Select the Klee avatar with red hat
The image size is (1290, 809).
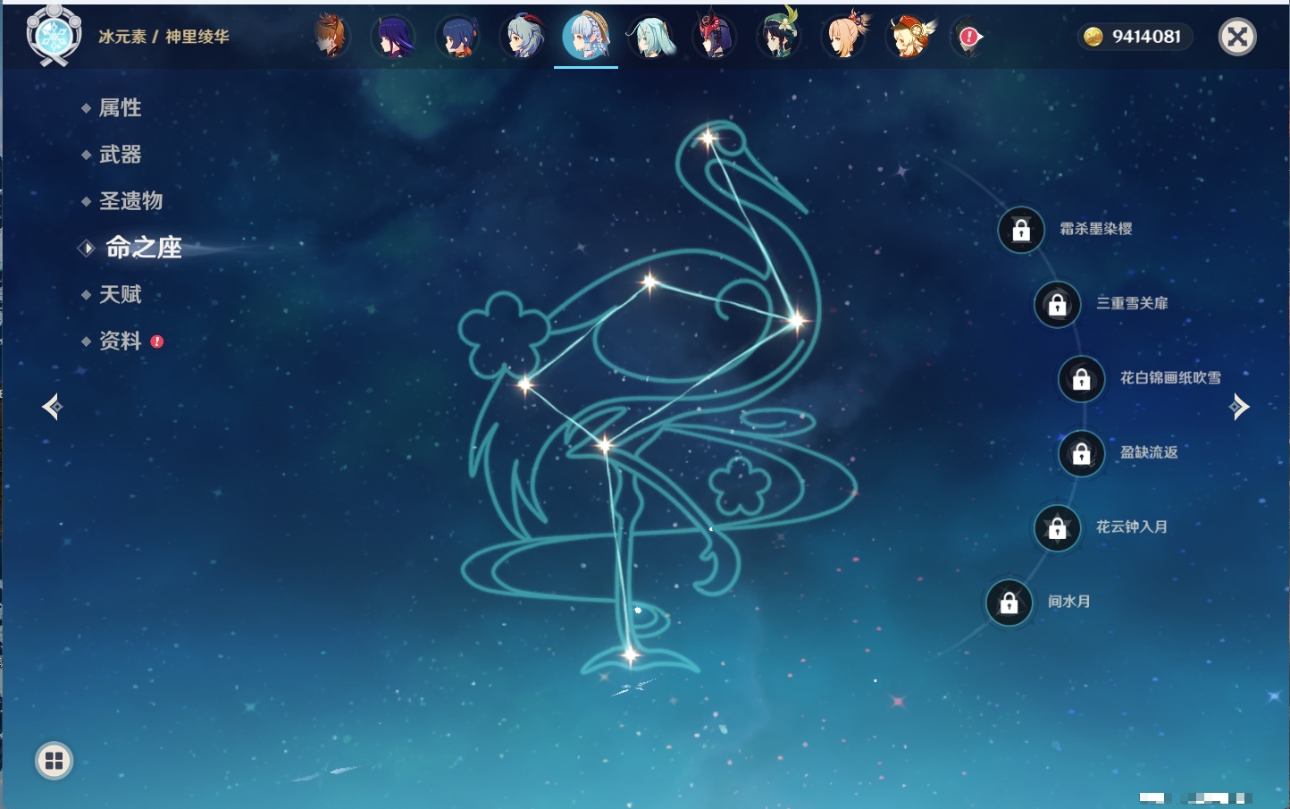[909, 38]
